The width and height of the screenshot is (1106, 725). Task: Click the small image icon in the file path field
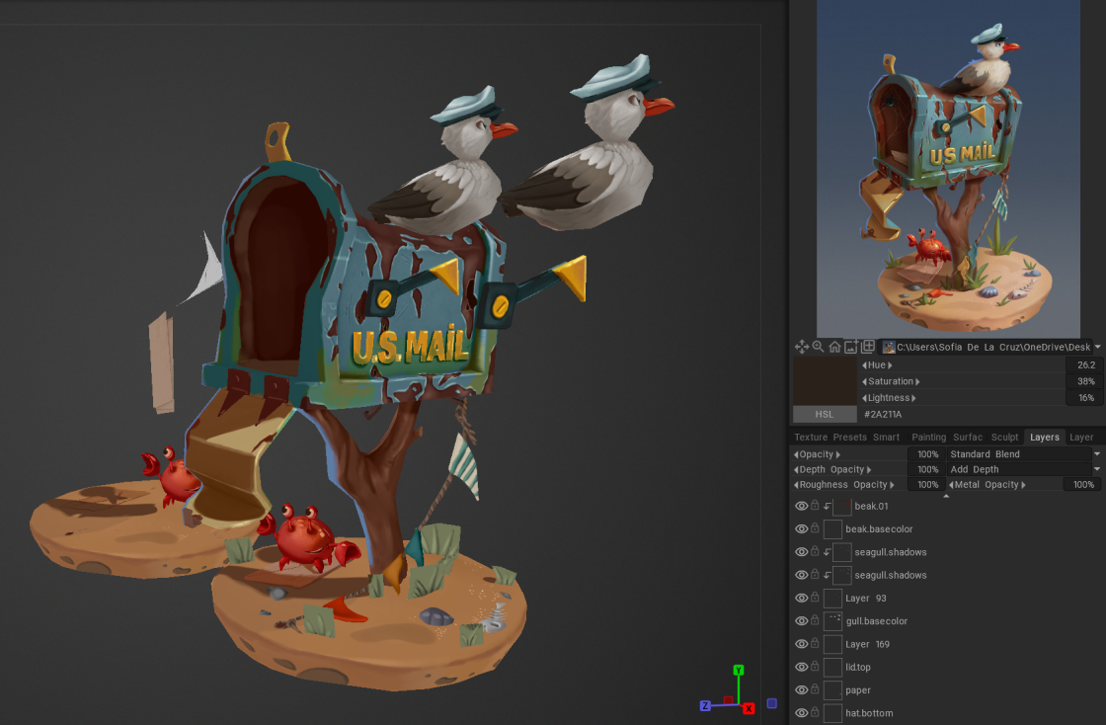pos(889,347)
